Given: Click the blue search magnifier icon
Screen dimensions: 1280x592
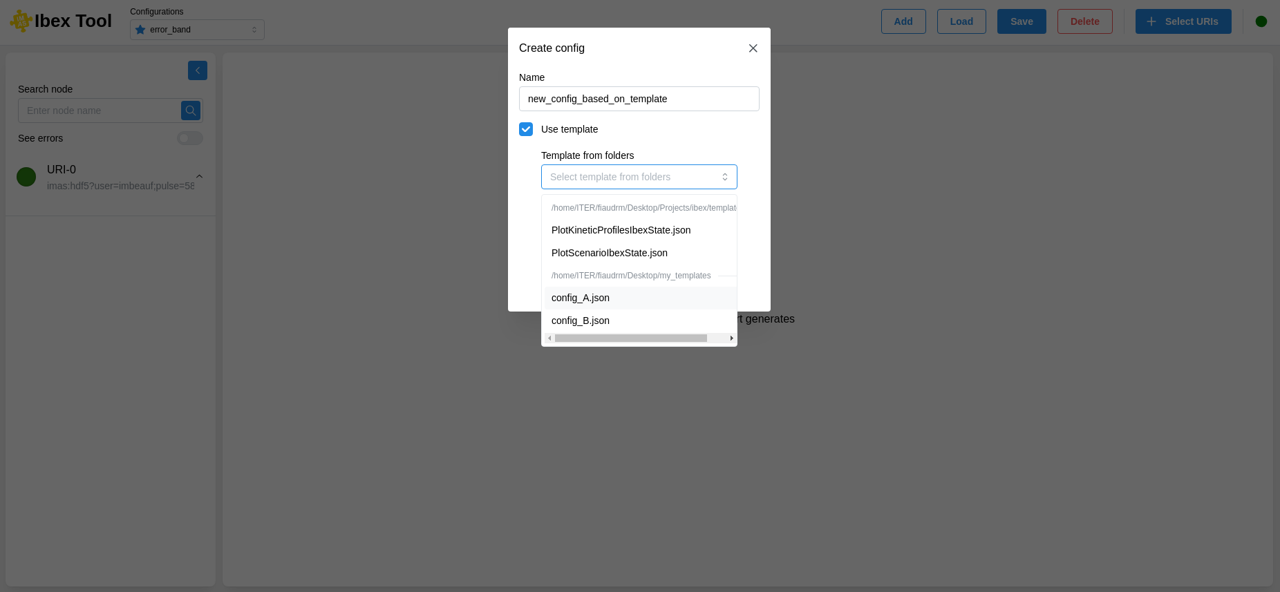Looking at the screenshot, I should click(191, 111).
